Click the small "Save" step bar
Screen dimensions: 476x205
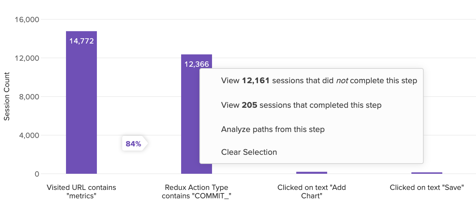pyautogui.click(x=427, y=173)
